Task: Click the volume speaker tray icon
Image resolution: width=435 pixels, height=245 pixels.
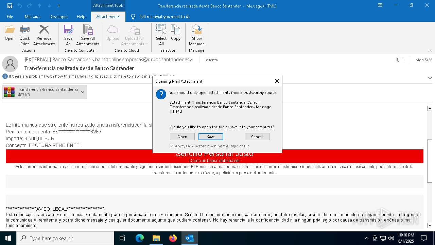Action: (x=391, y=238)
